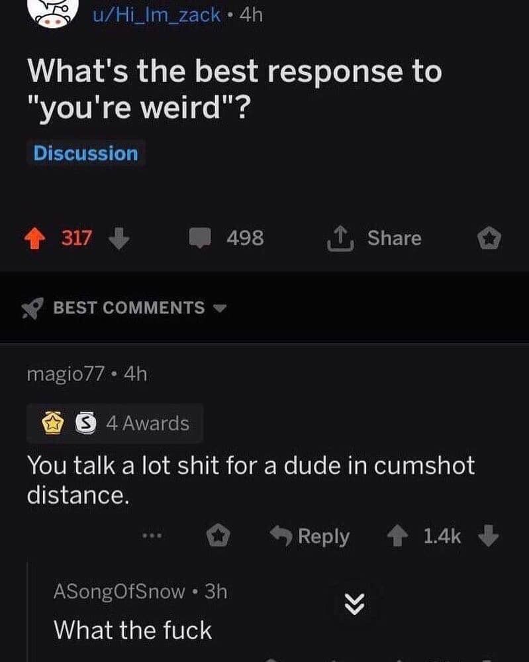Open u/Hi_Im_zack profile link
The height and width of the screenshot is (662, 529).
(156, 15)
